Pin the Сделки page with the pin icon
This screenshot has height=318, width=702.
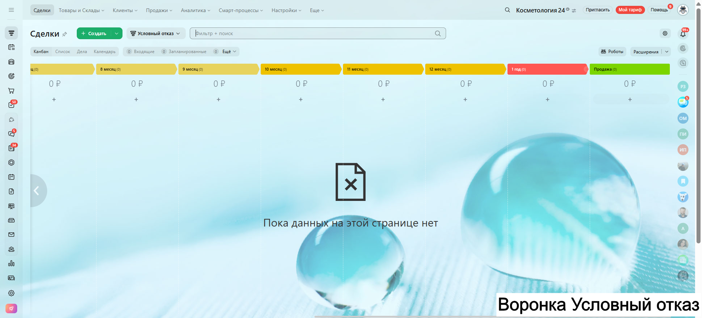tap(65, 34)
